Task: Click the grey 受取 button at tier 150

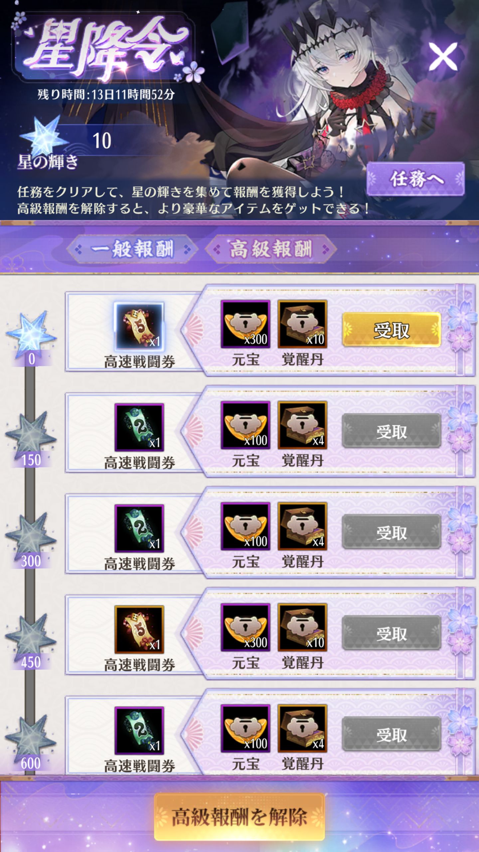Action: pos(392,431)
